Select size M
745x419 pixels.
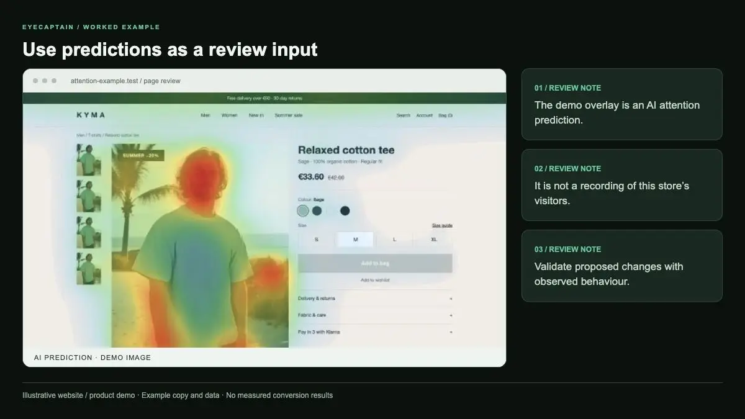[x=355, y=239]
